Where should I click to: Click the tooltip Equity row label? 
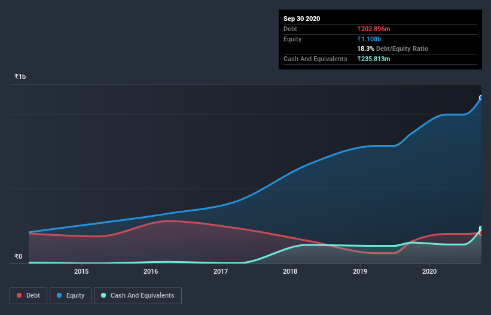click(x=292, y=39)
